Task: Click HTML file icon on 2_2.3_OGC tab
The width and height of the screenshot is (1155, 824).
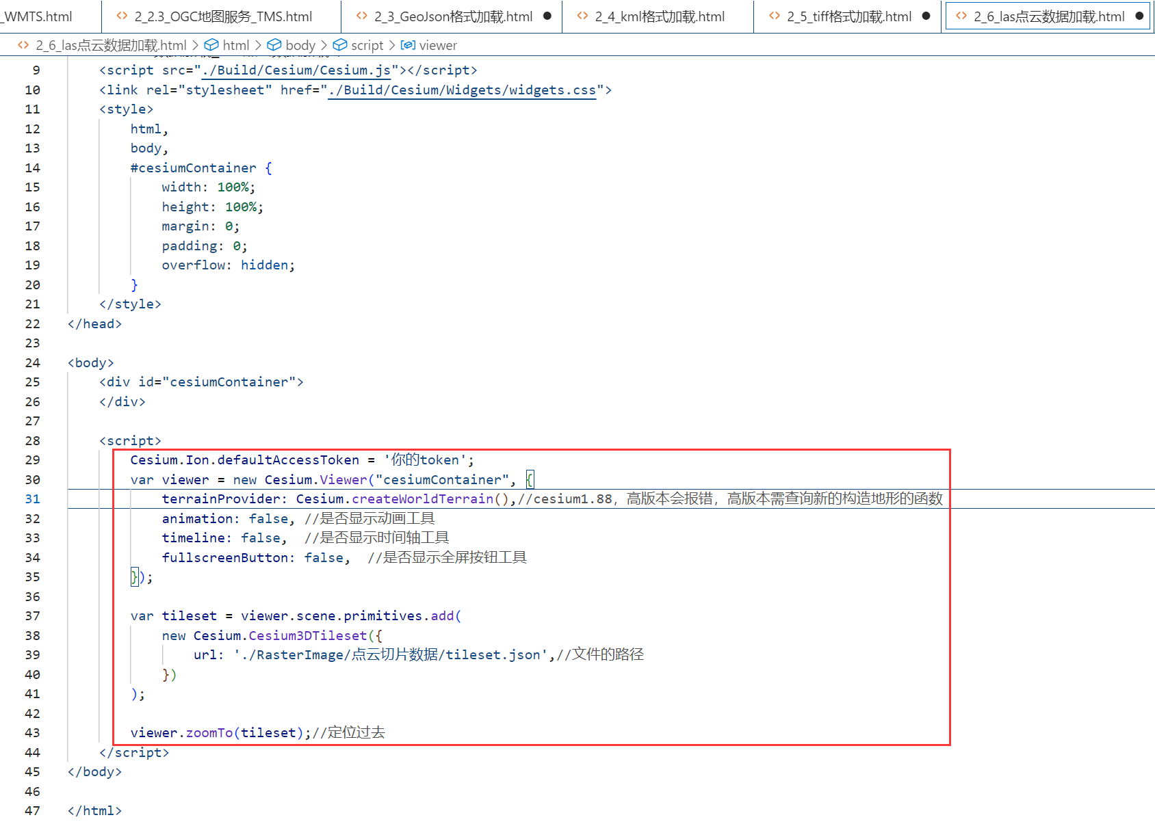Action: pos(122,16)
